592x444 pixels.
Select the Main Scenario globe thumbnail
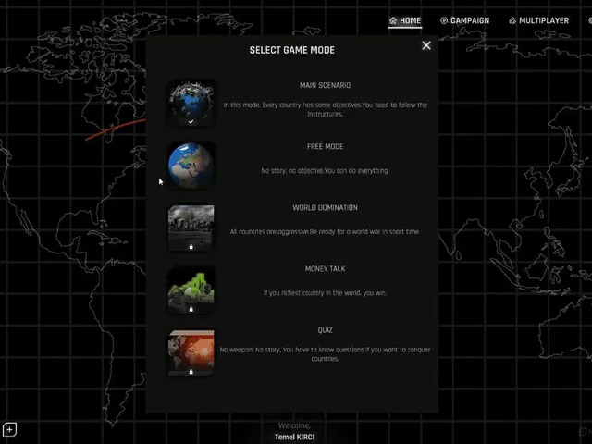click(x=191, y=103)
